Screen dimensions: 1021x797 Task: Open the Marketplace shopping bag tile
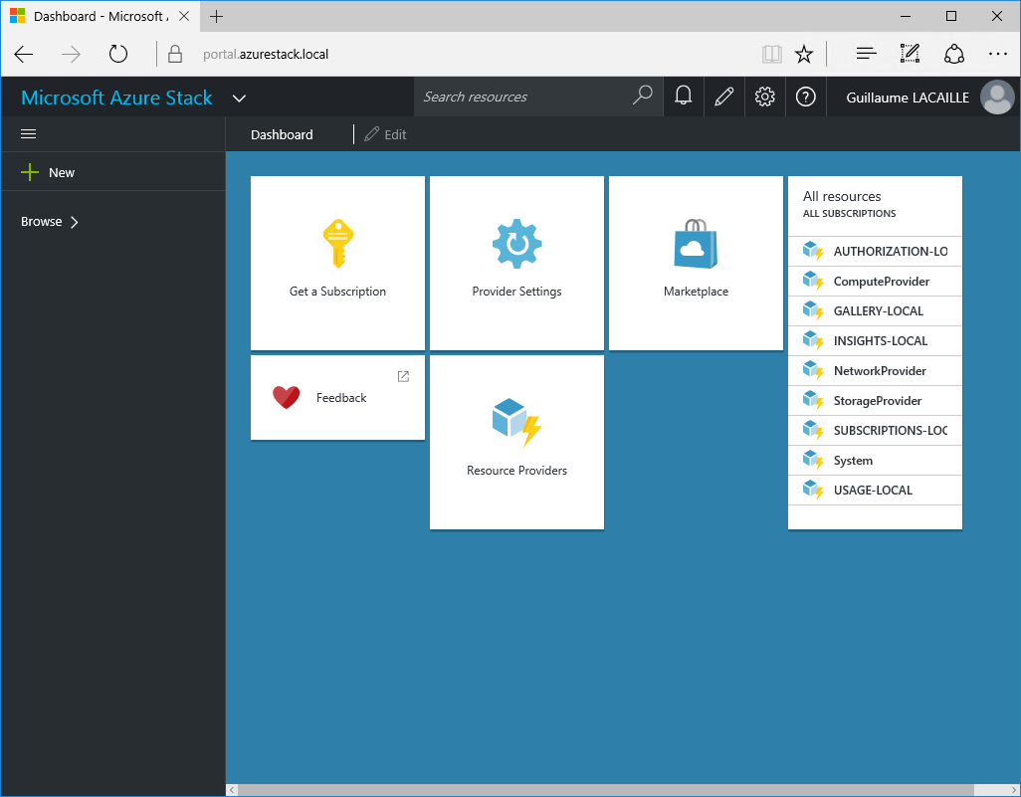point(696,263)
